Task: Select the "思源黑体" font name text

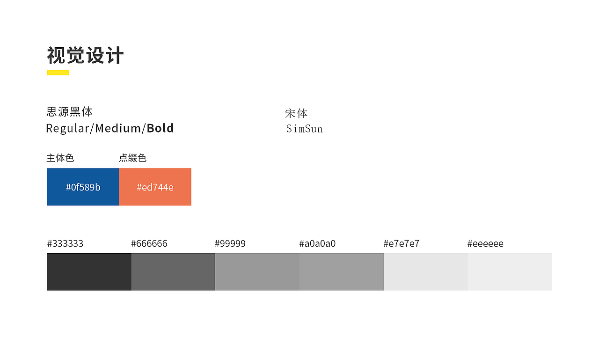Action: [x=70, y=112]
